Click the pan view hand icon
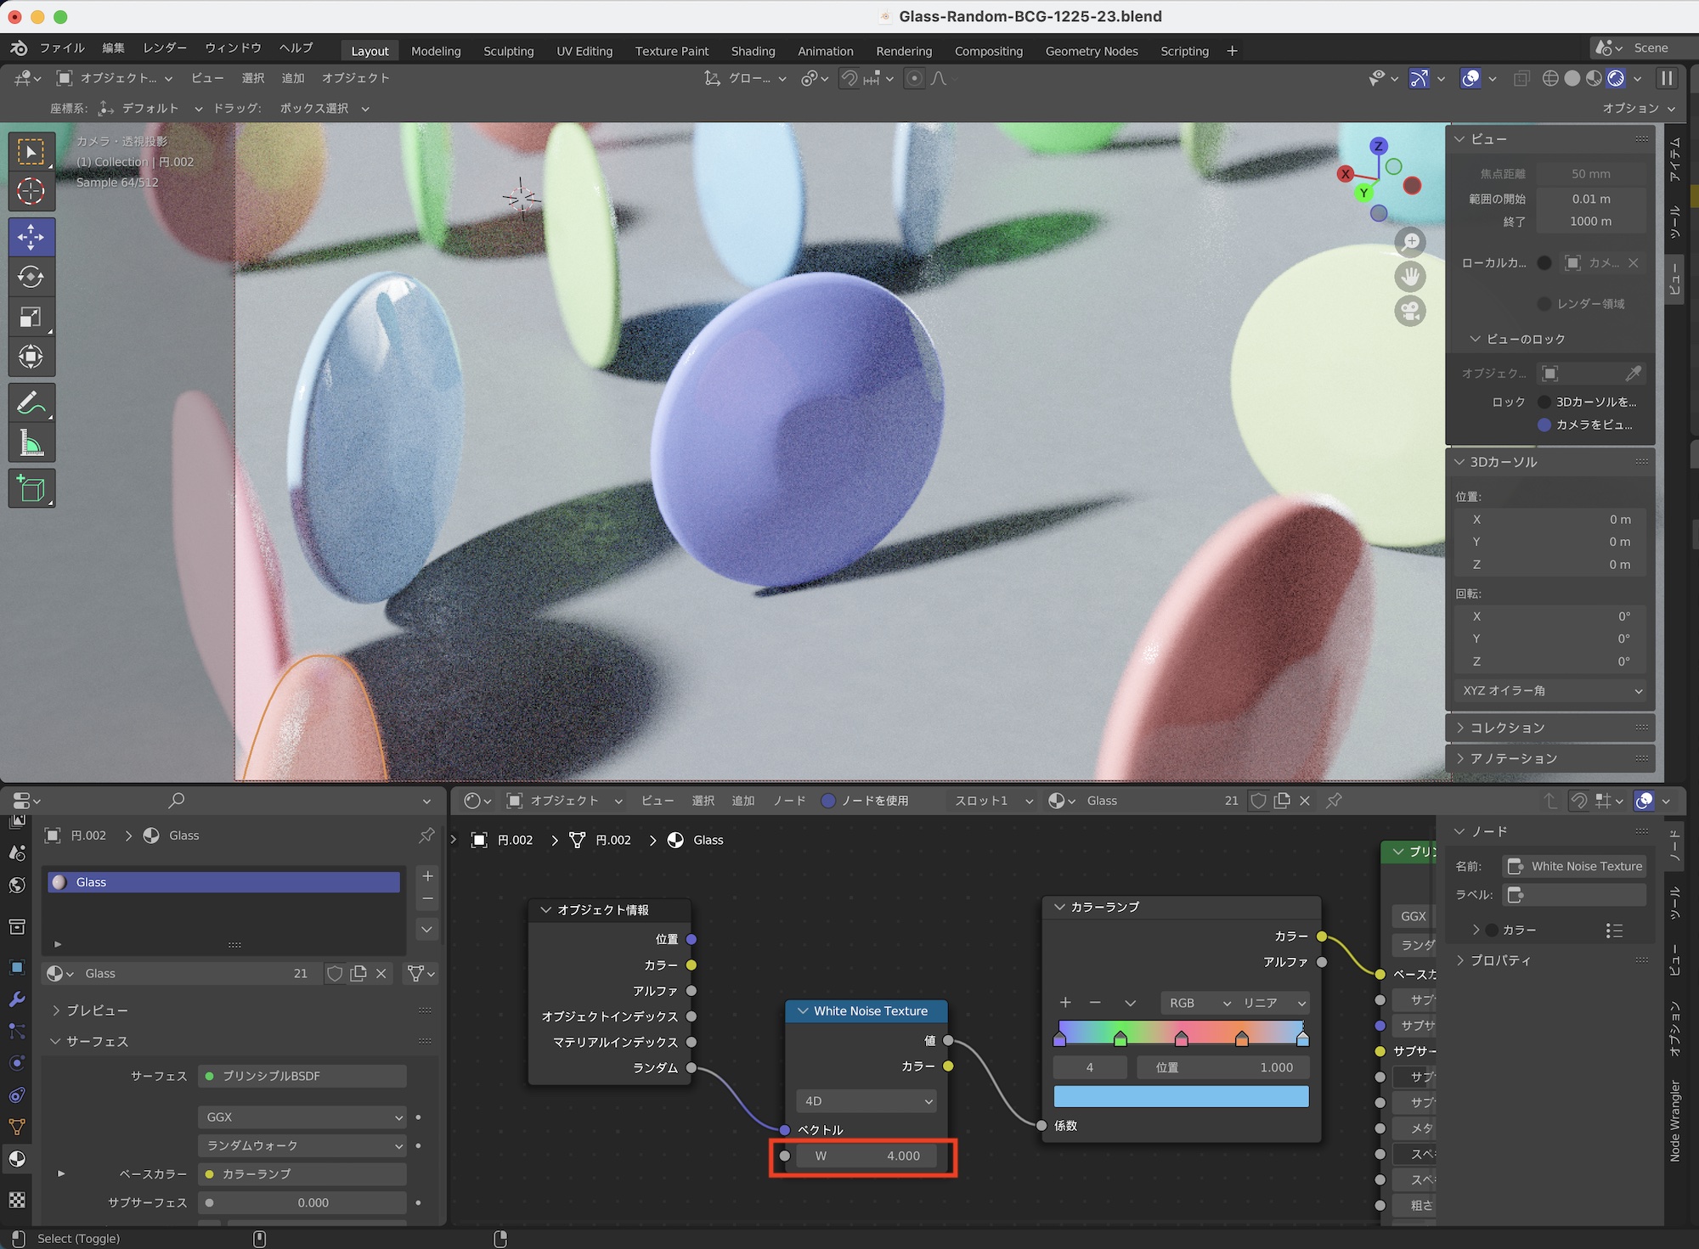1699x1249 pixels. (1410, 277)
